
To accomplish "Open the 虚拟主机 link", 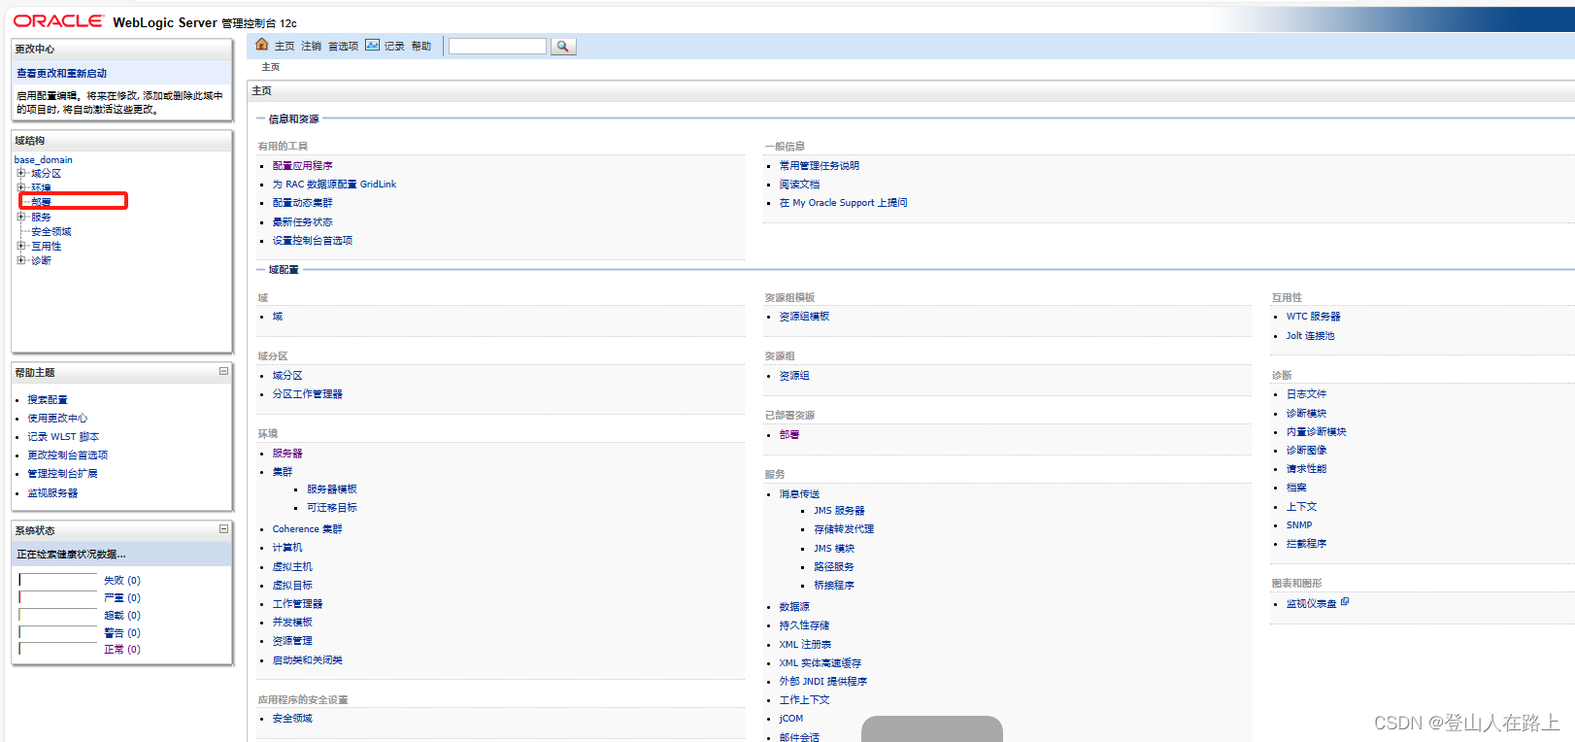I will (292, 566).
